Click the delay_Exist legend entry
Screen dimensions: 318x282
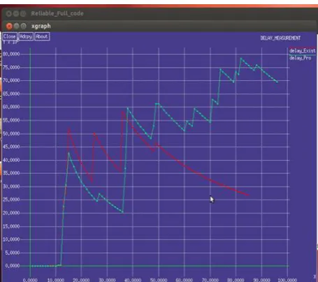[x=302, y=50]
